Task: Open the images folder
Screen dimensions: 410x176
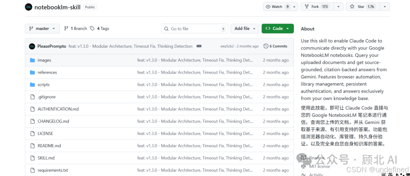Action: tap(44, 60)
